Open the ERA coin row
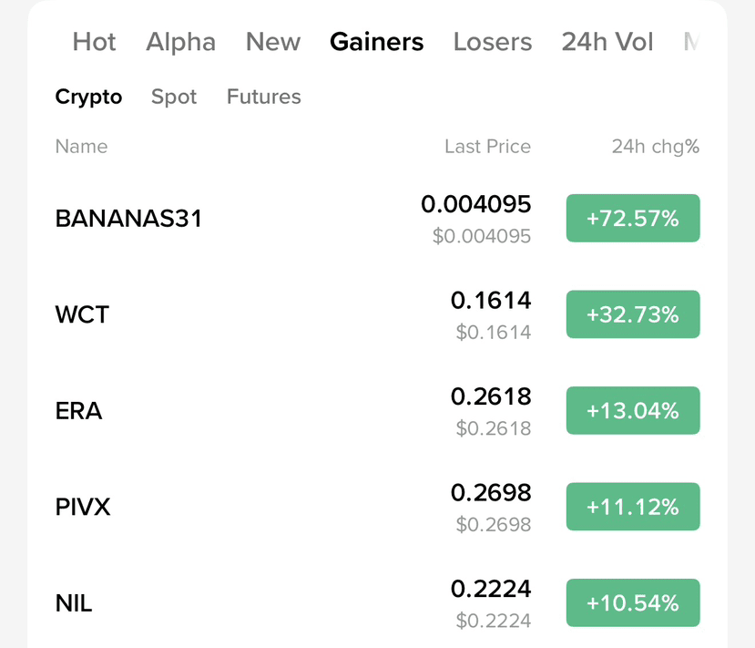 (377, 410)
